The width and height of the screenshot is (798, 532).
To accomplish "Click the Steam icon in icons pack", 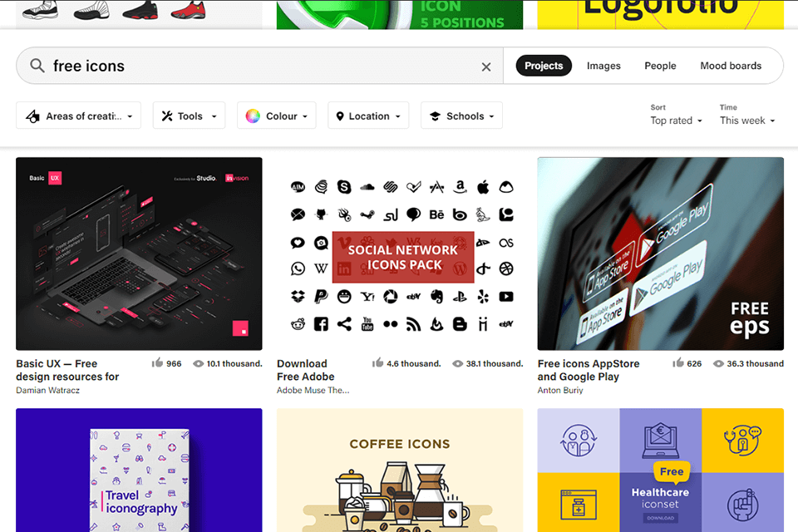I will pos(367,214).
